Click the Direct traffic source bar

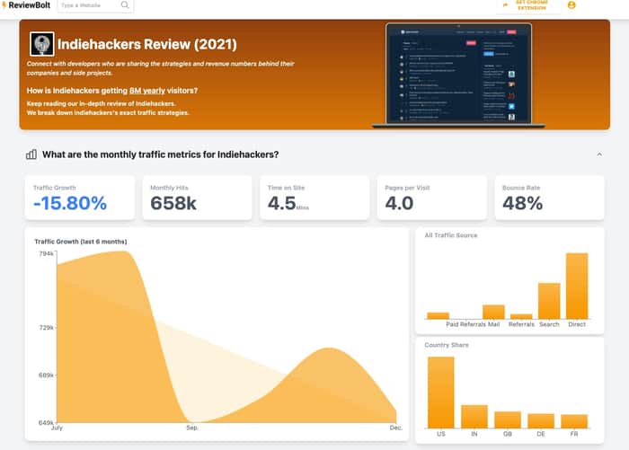[x=577, y=286]
